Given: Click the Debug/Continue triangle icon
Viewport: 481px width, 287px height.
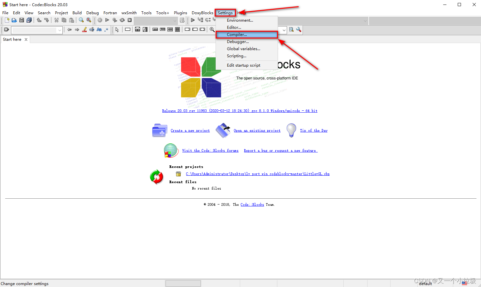Looking at the screenshot, I should 193,20.
